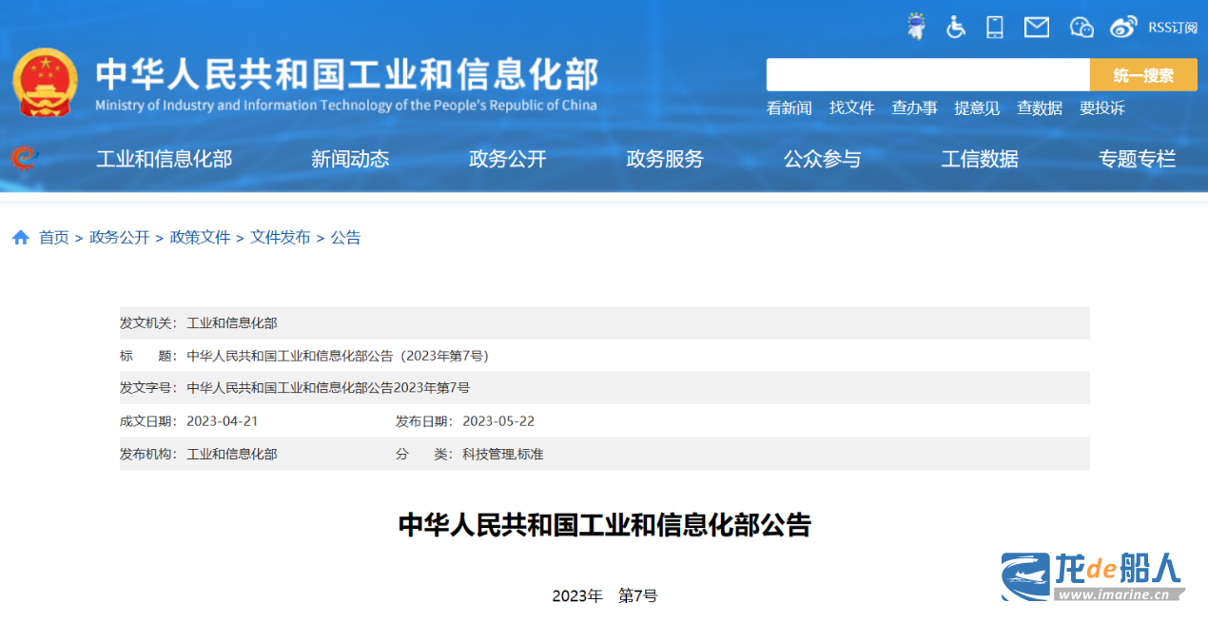Open the wheelchair accessibility mode icon
This screenshot has height=623, width=1208.
pyautogui.click(x=956, y=27)
